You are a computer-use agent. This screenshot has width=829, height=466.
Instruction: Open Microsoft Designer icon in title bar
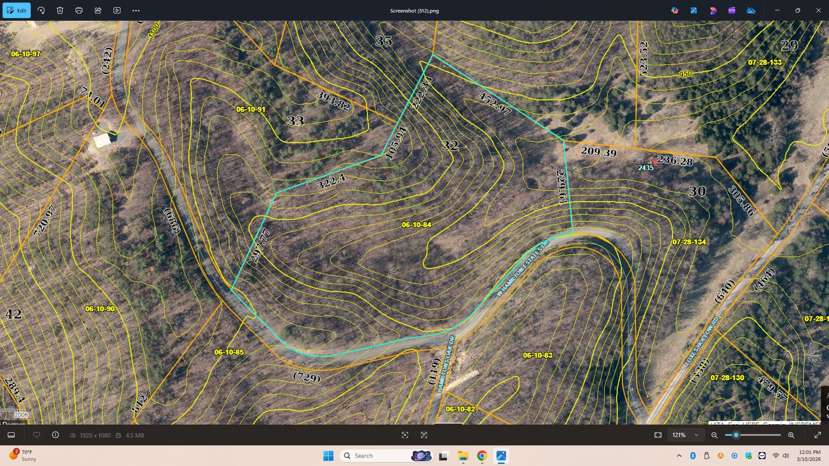click(713, 10)
